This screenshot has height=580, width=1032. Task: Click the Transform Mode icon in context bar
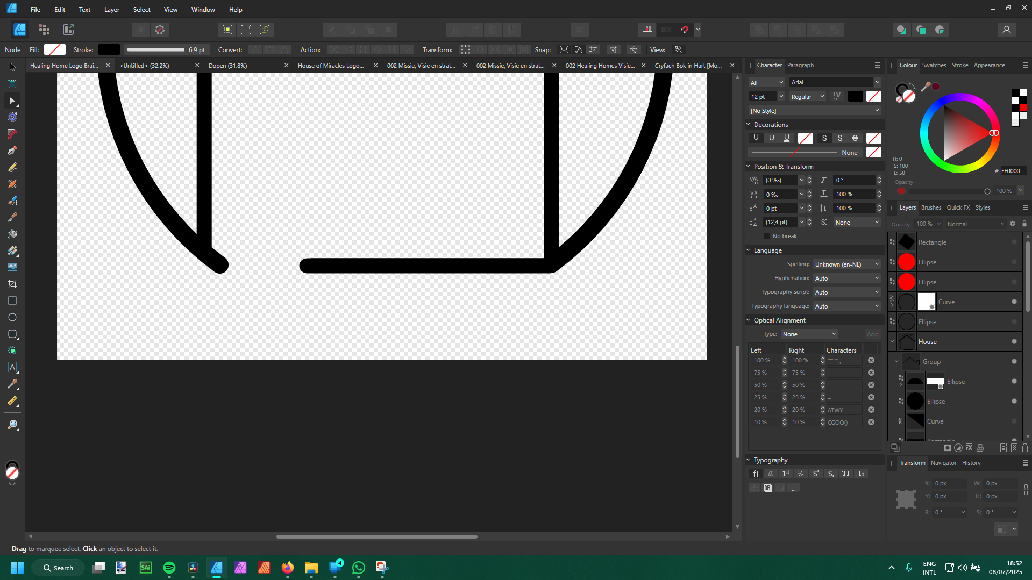(466, 49)
